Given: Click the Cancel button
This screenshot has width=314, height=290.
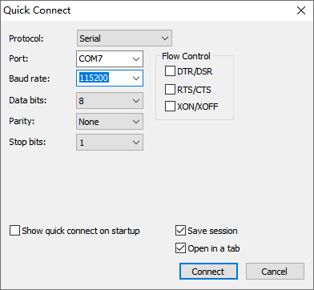Looking at the screenshot, I should click(275, 272).
